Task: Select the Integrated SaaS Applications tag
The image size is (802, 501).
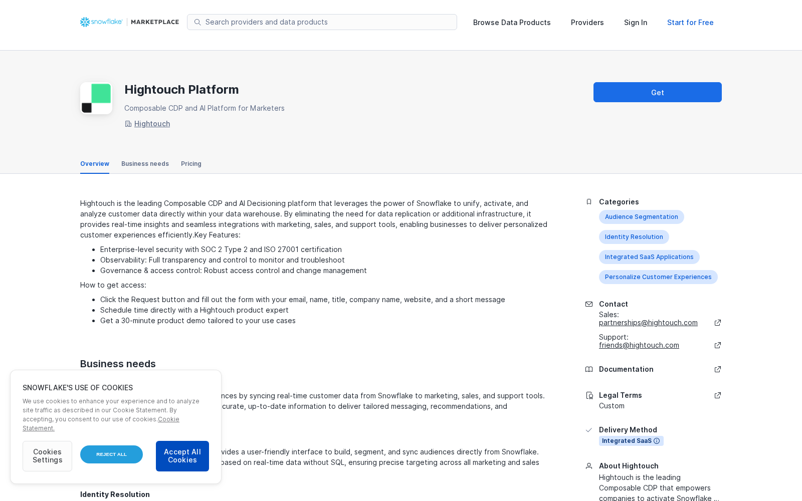Action: (649, 257)
